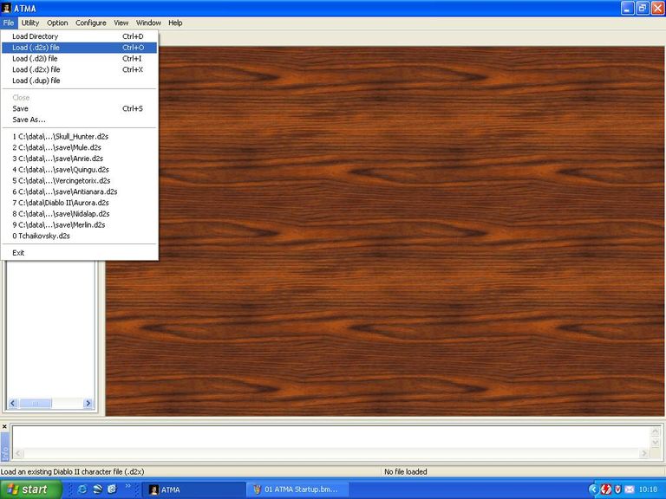Open recent file Antianara.d2s
Viewport: 666px width, 499px height.
click(x=80, y=191)
